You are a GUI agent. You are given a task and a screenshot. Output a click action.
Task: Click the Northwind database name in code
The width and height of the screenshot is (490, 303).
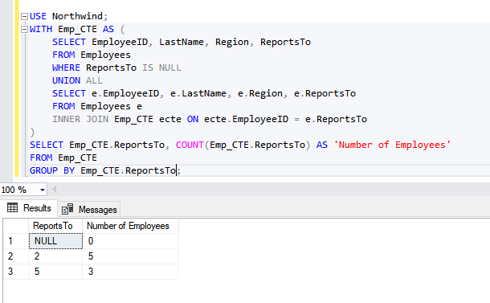77,16
